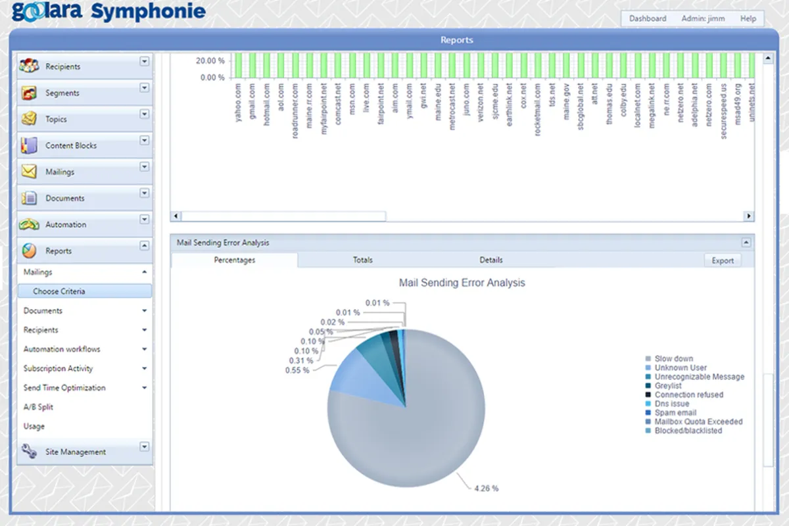Click the Site Management wrench icon
This screenshot has width=789, height=526.
[29, 452]
